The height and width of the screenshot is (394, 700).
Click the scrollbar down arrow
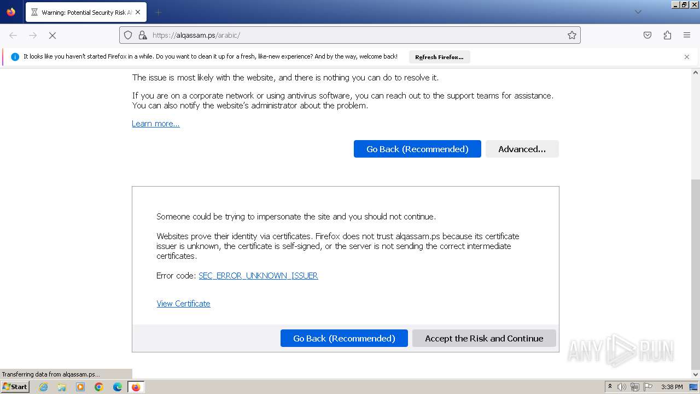(696, 374)
